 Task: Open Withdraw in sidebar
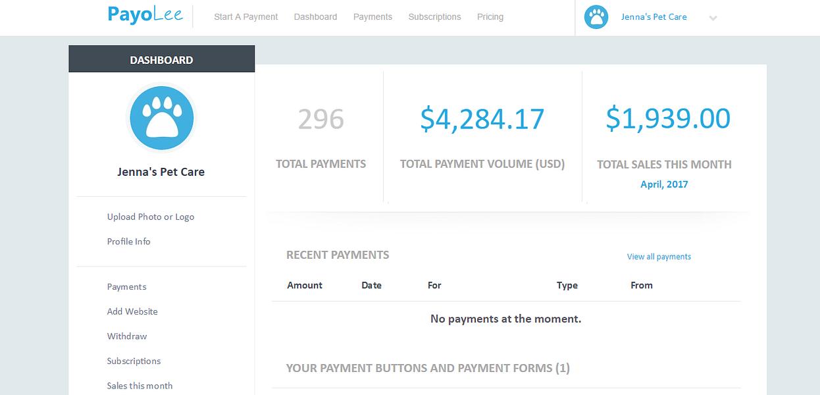[127, 336]
